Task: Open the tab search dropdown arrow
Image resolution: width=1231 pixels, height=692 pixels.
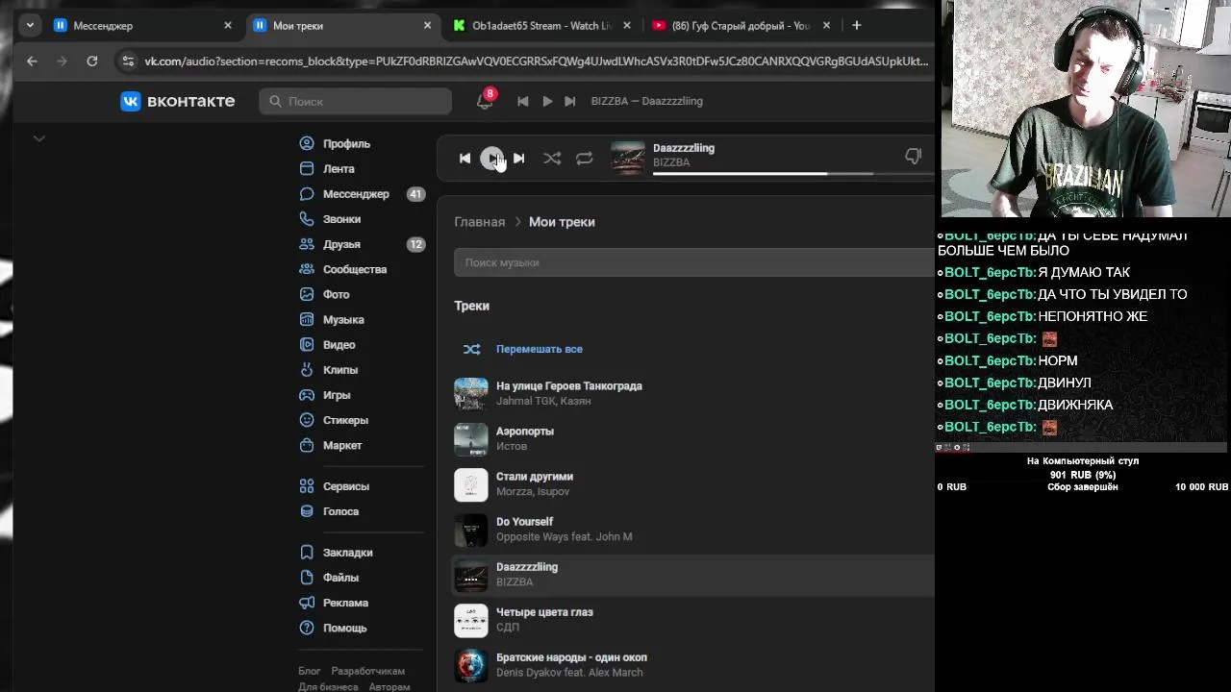Action: (x=30, y=25)
